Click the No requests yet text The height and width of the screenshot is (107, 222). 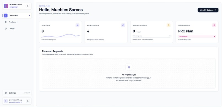tap(129, 75)
